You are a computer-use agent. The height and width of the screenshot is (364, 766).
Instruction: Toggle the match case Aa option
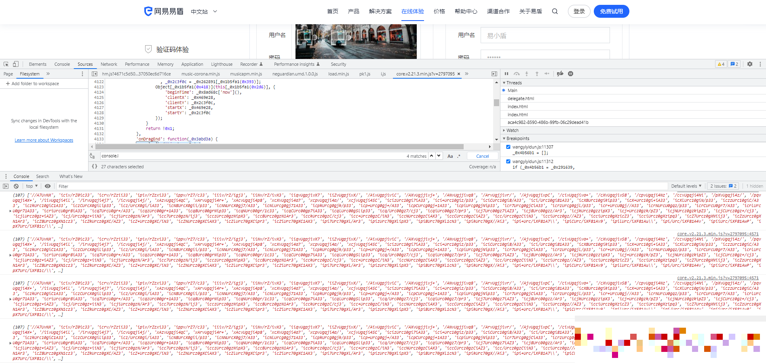click(450, 156)
